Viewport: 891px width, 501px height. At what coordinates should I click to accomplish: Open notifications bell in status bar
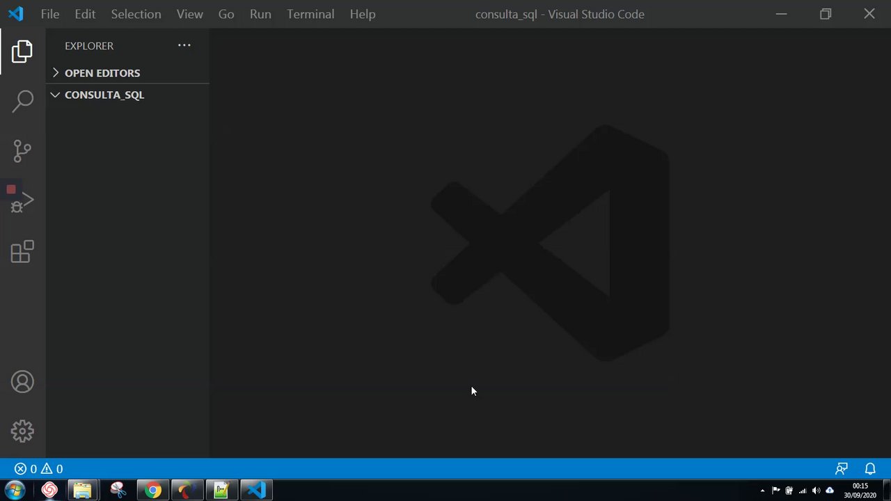(870, 469)
